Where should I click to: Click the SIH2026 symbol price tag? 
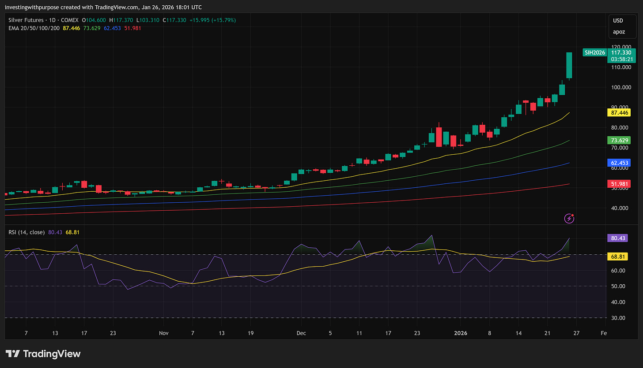click(594, 52)
